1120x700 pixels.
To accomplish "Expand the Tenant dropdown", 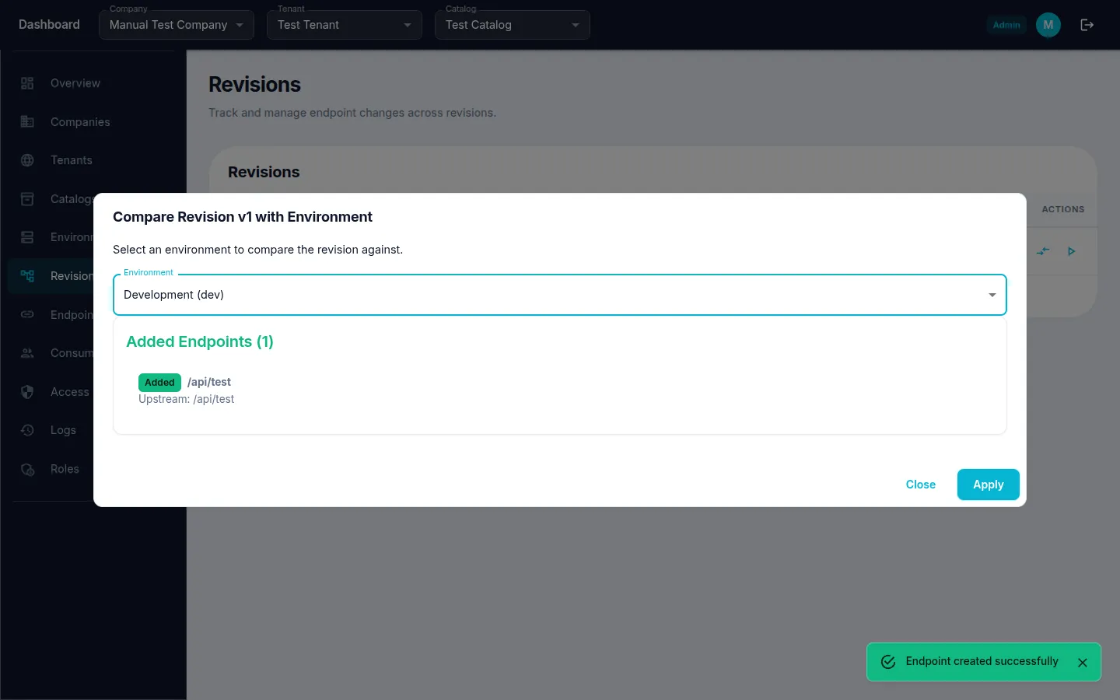I will (344, 25).
